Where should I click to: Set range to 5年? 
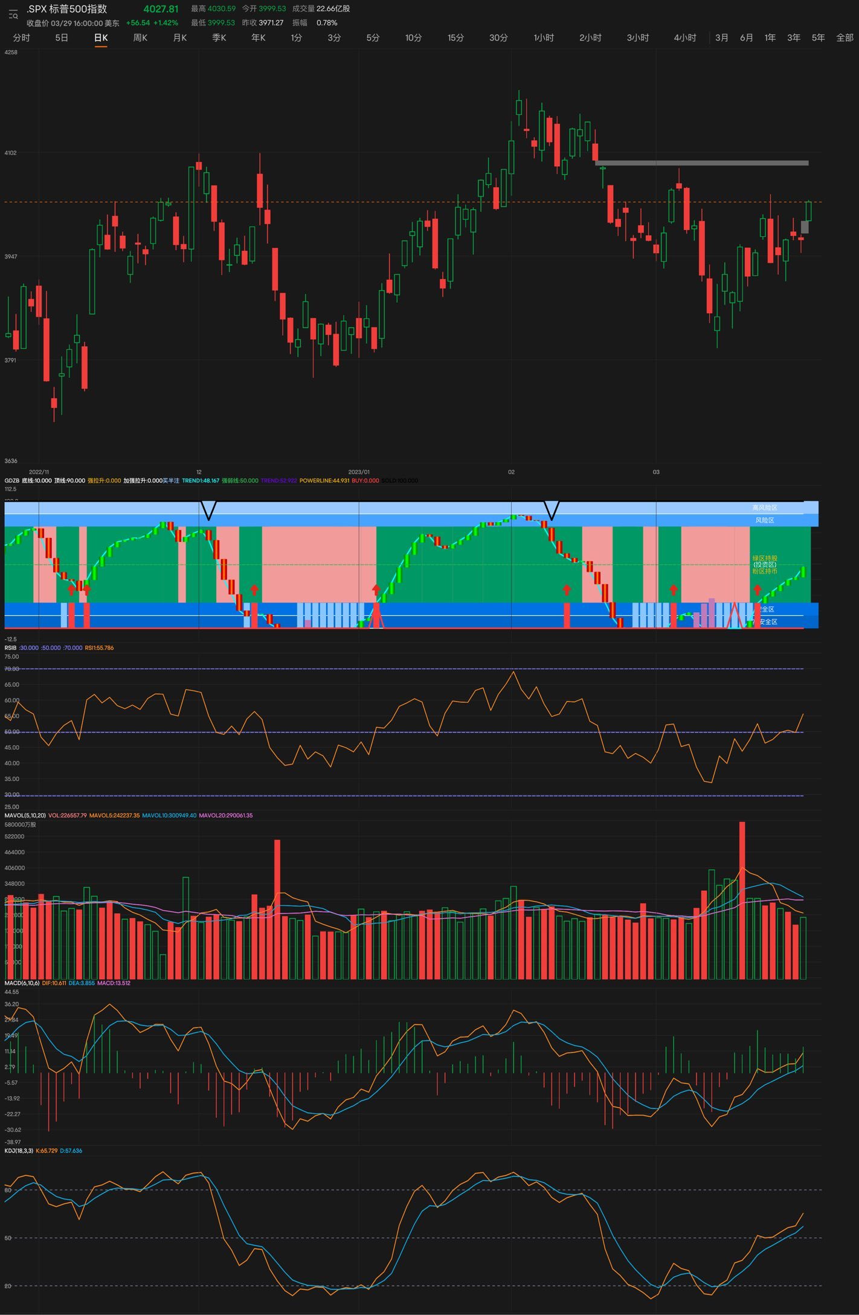818,37
